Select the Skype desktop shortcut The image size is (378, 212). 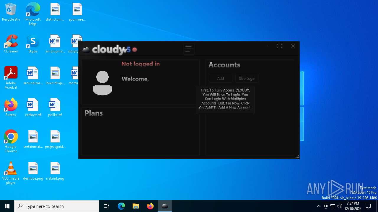coord(33,44)
